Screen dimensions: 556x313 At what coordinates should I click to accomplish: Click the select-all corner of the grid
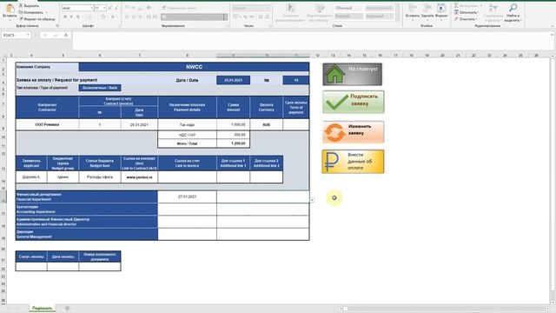tap(3, 56)
